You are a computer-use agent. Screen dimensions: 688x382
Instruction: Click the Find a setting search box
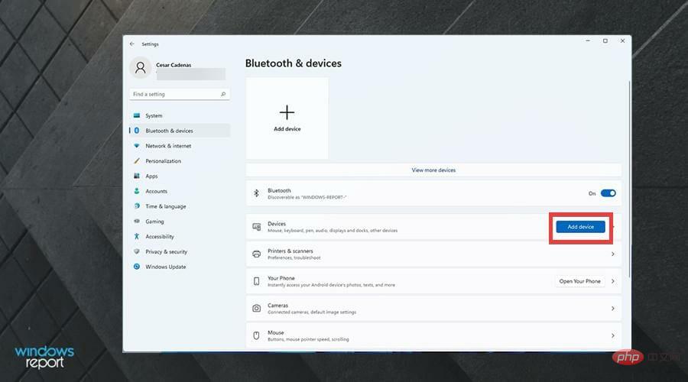174,95
